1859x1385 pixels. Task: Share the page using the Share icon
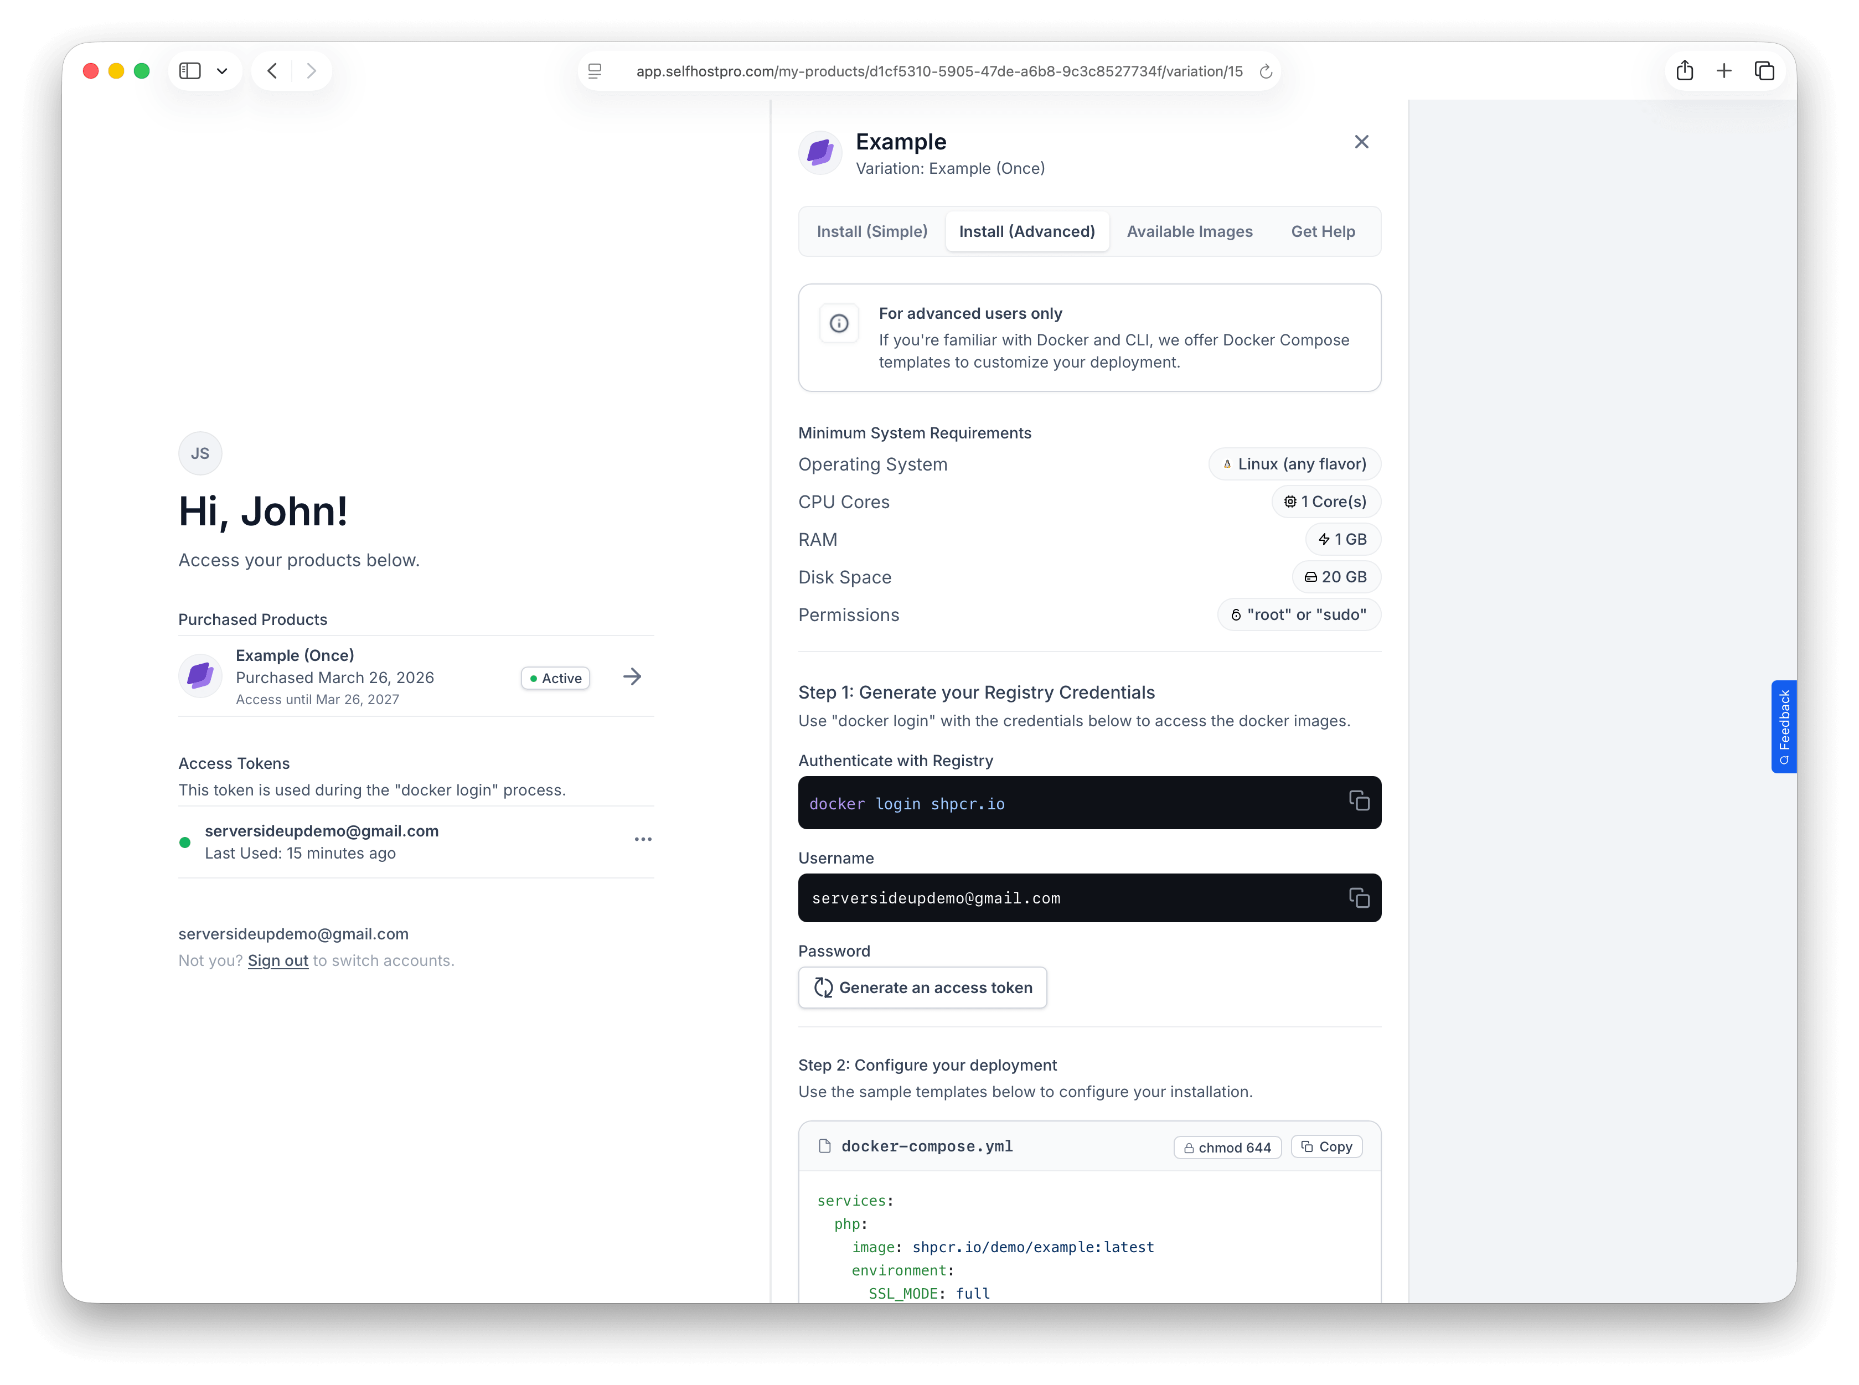click(1685, 70)
